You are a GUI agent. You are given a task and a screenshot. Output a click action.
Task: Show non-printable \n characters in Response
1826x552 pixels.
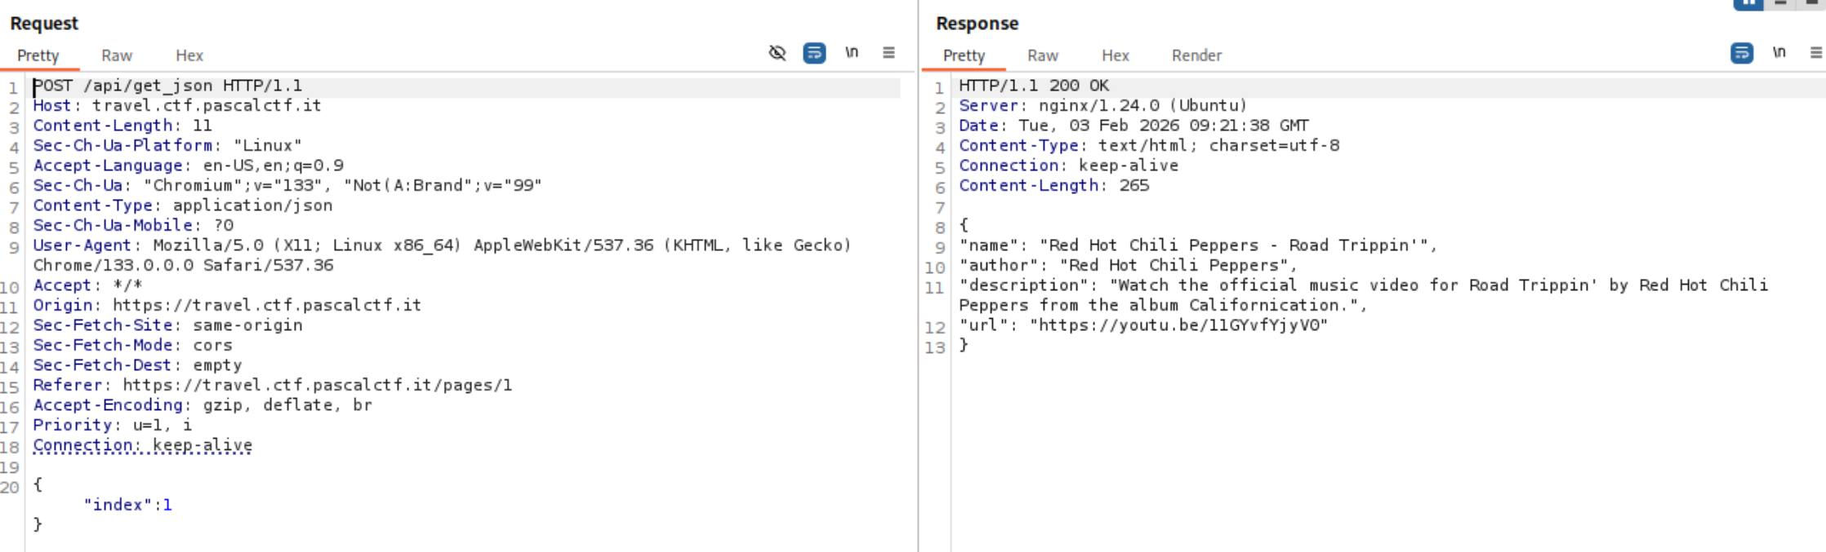point(1779,53)
